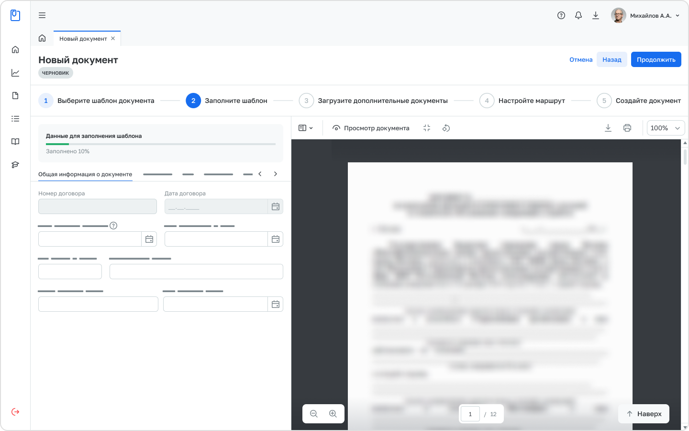This screenshot has height=431, width=689.
Task: Go to Home in left sidebar
Action: pyautogui.click(x=15, y=50)
